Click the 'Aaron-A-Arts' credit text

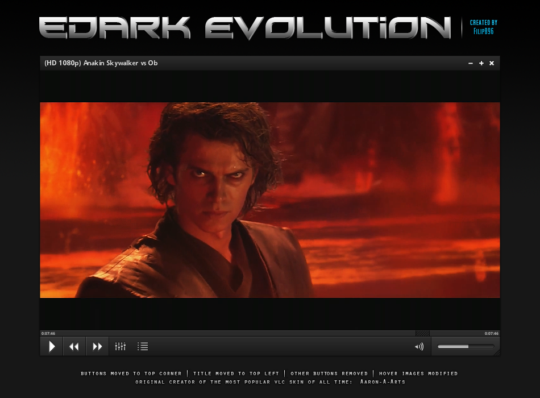(x=383, y=382)
